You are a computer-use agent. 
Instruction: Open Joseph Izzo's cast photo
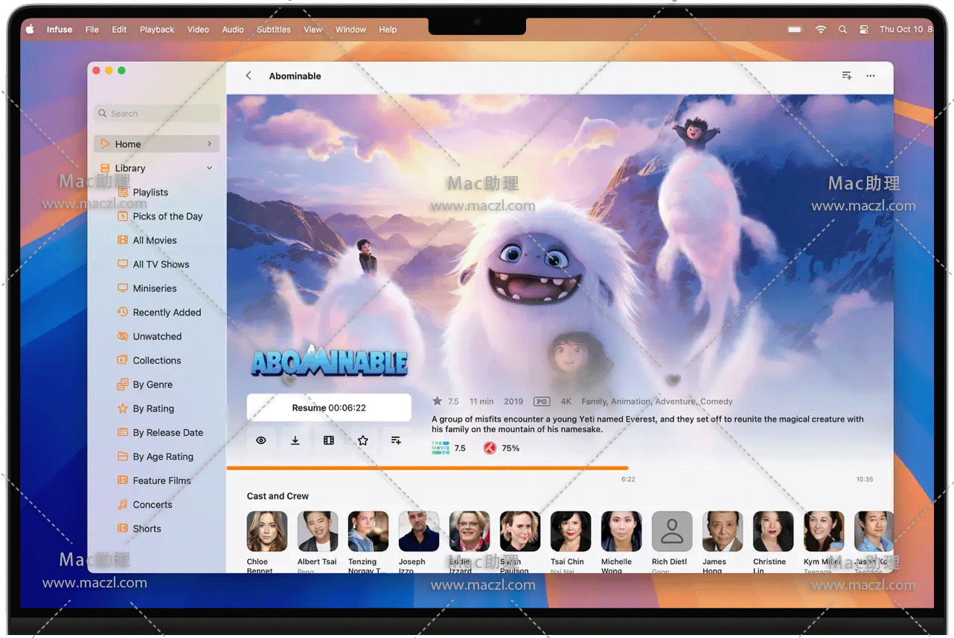(419, 531)
